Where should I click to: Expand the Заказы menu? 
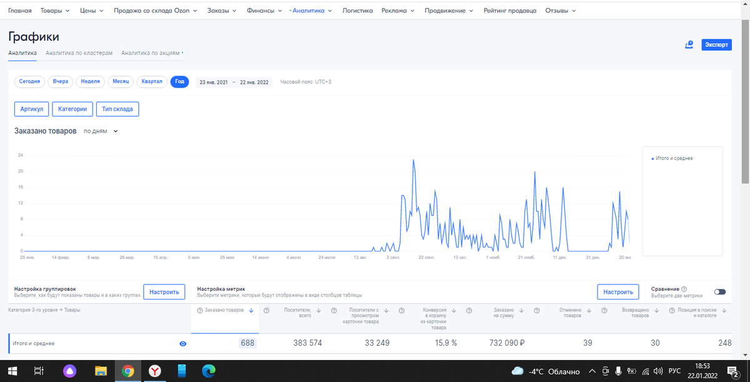(x=222, y=11)
